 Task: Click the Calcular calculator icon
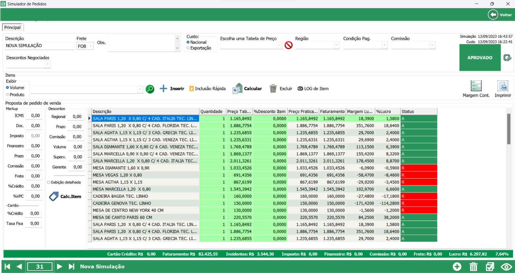pyautogui.click(x=238, y=89)
